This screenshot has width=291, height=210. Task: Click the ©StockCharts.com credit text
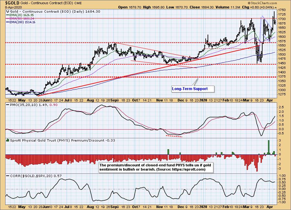click(x=262, y=3)
